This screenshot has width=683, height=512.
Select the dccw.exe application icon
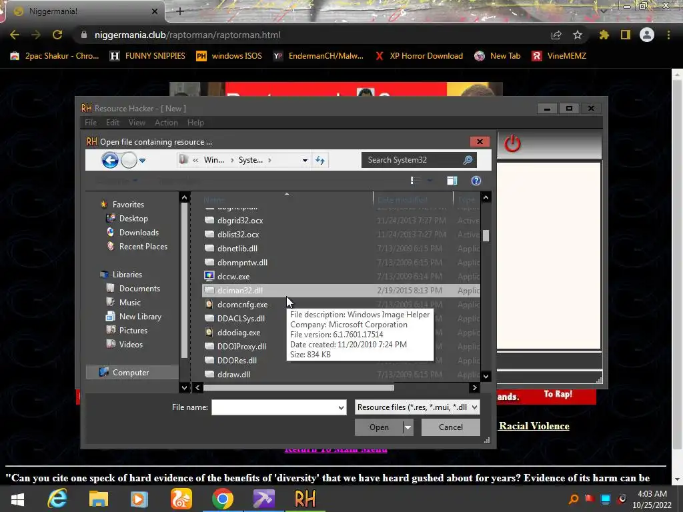click(209, 277)
